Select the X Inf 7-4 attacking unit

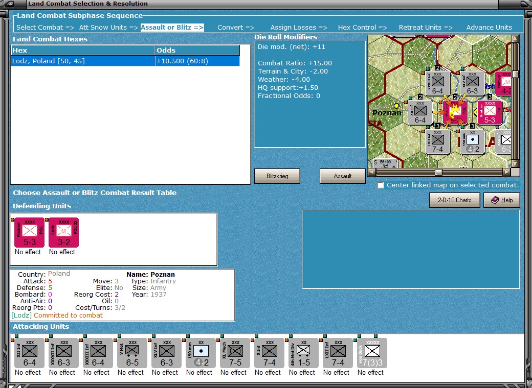[270, 353]
